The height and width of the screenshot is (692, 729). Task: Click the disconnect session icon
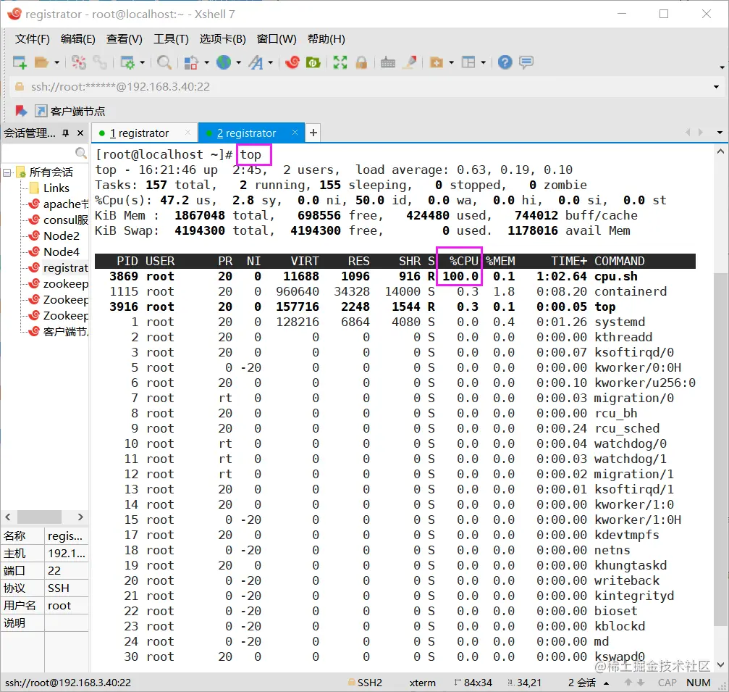[x=79, y=62]
